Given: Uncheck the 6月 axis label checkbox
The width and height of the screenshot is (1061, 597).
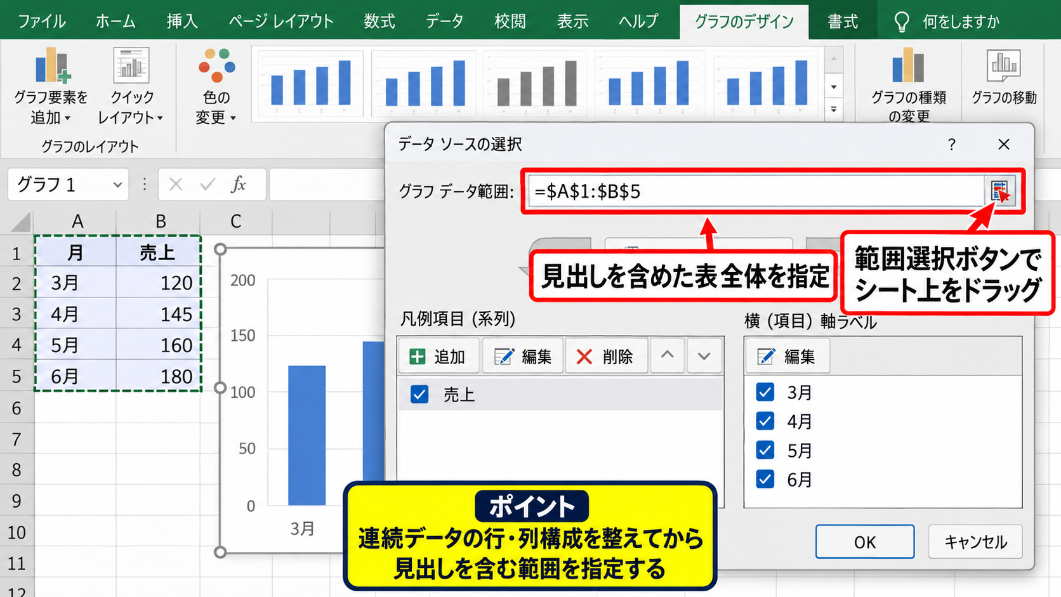Looking at the screenshot, I should click(765, 480).
